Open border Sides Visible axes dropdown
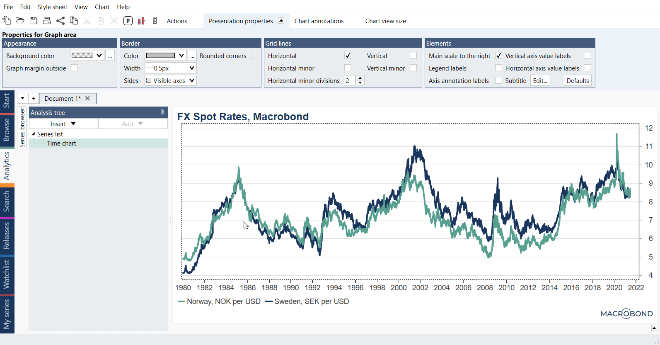Viewport: 660px width, 345px height. [x=170, y=80]
